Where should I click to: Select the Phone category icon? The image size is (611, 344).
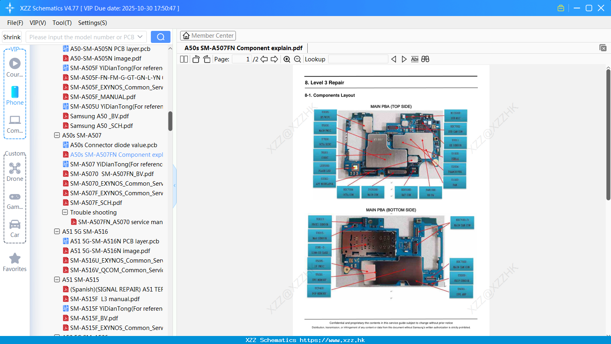(x=15, y=95)
